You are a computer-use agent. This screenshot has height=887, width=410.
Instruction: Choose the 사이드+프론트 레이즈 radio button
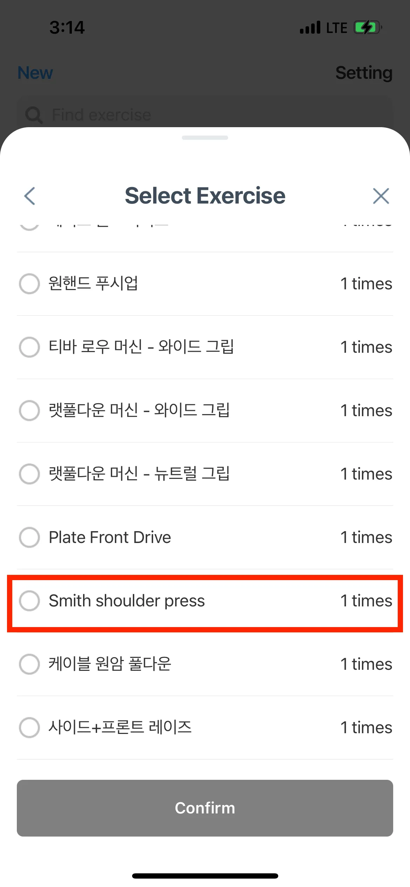point(29,728)
